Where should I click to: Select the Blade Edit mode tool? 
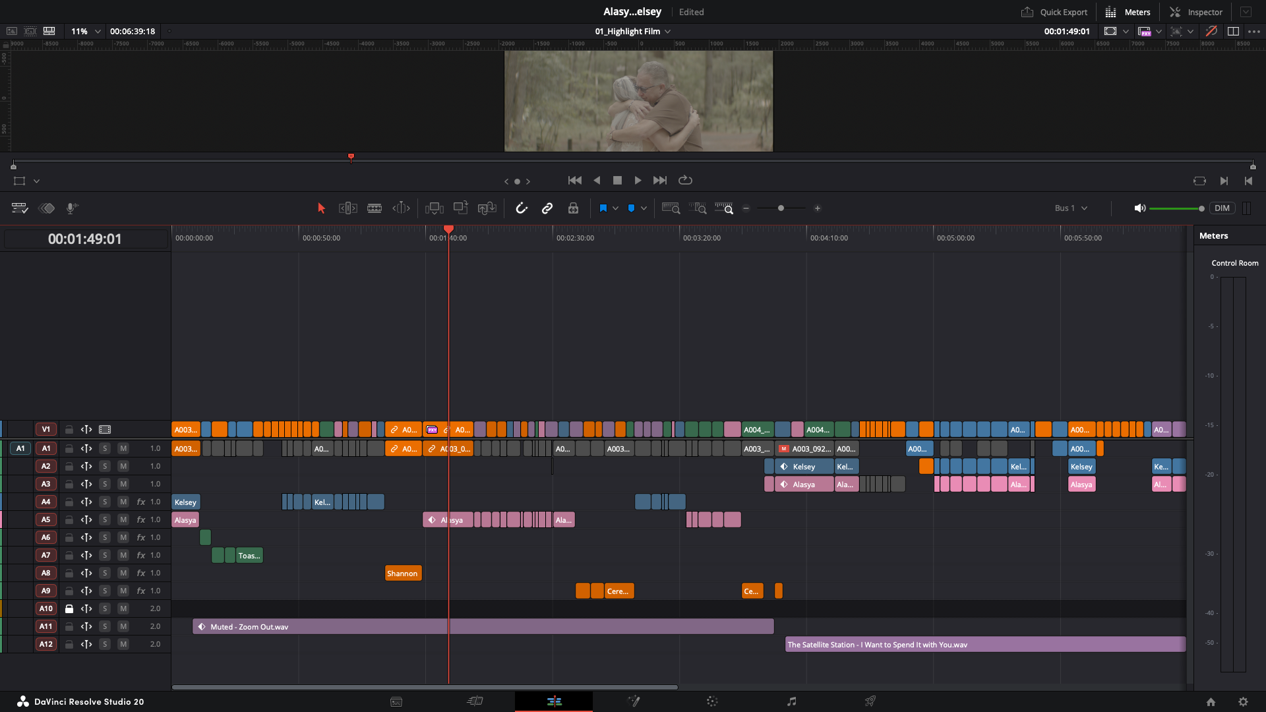(374, 208)
